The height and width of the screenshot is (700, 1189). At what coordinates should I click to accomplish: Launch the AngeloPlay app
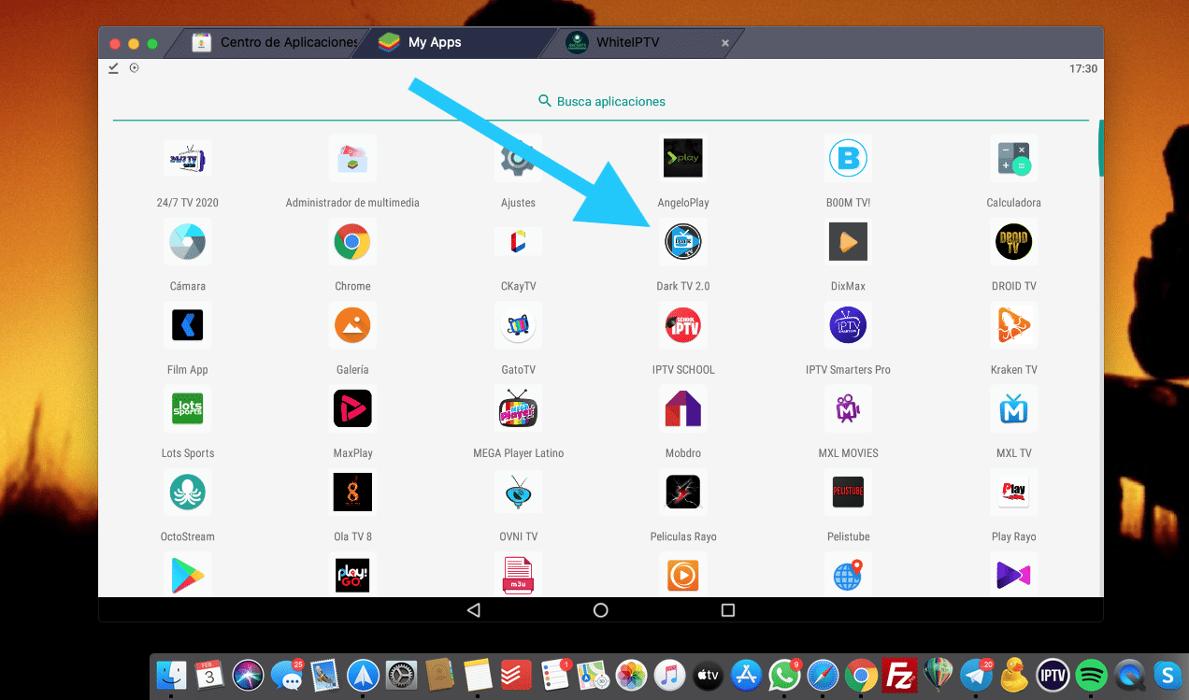(682, 159)
